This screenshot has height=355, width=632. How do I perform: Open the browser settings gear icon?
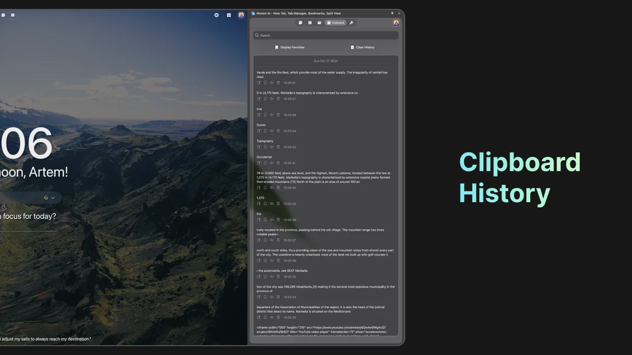click(216, 15)
